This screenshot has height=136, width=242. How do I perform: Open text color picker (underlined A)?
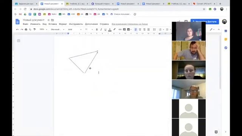coord(110,29)
